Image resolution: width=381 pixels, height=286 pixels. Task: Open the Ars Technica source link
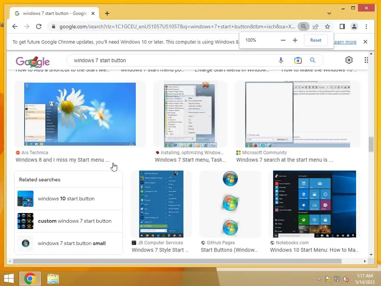[32, 152]
